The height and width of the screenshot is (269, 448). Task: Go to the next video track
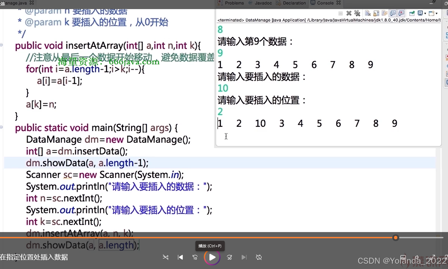click(244, 257)
